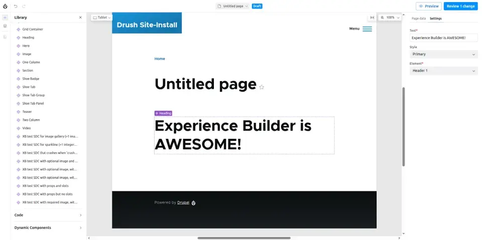The image size is (482, 240).
Task: Click the Text input field in Settings
Action: [x=443, y=38]
